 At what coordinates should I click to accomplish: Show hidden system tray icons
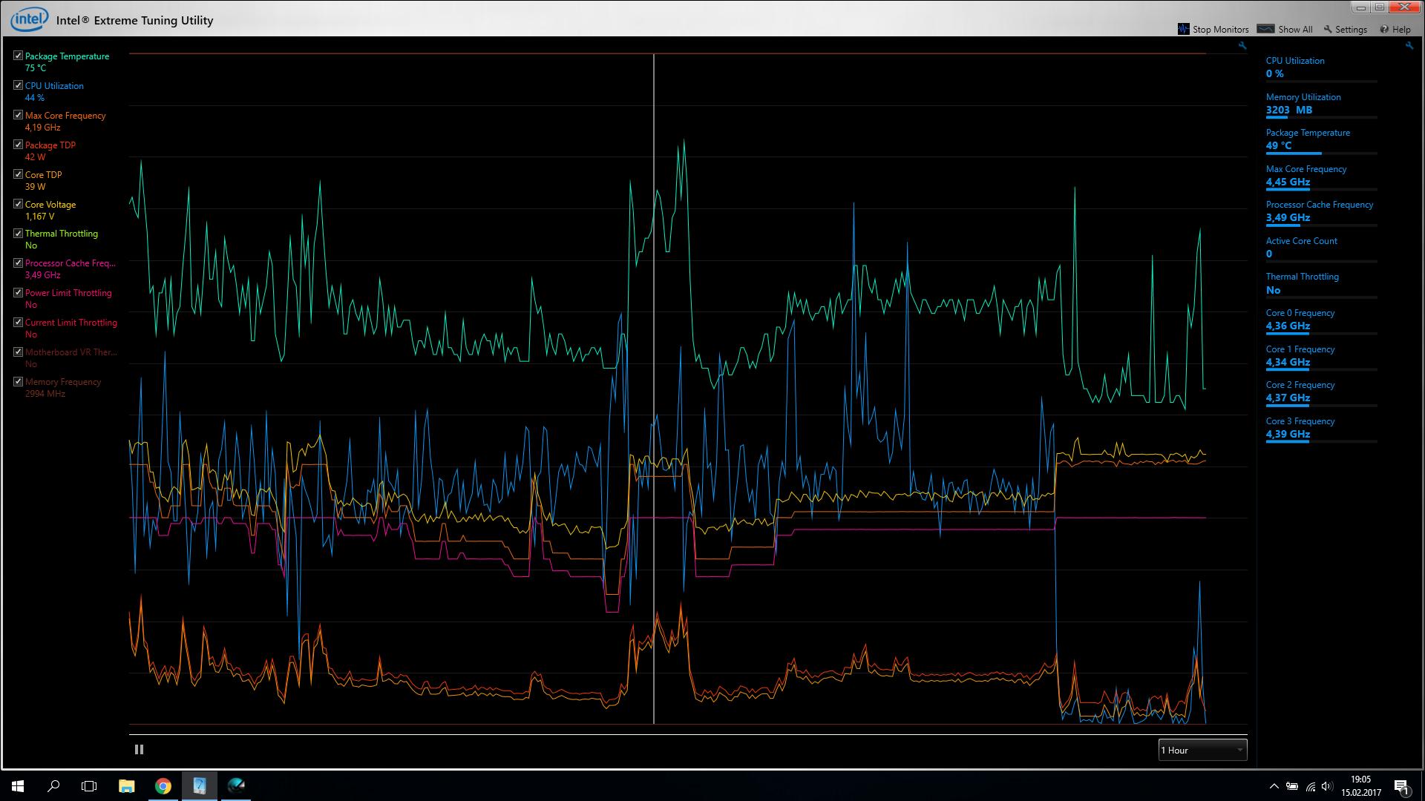[1274, 786]
